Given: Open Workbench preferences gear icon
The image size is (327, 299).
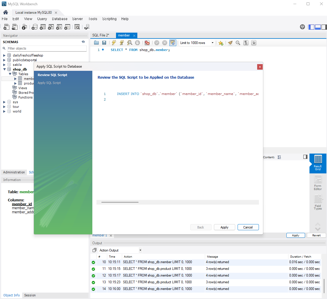Looking at the screenshot, I should 302,27.
